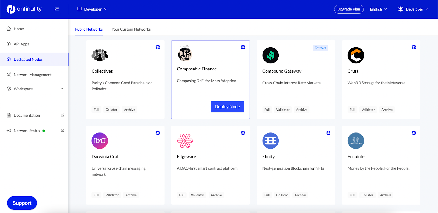Click the Deploy Node button

click(x=227, y=106)
